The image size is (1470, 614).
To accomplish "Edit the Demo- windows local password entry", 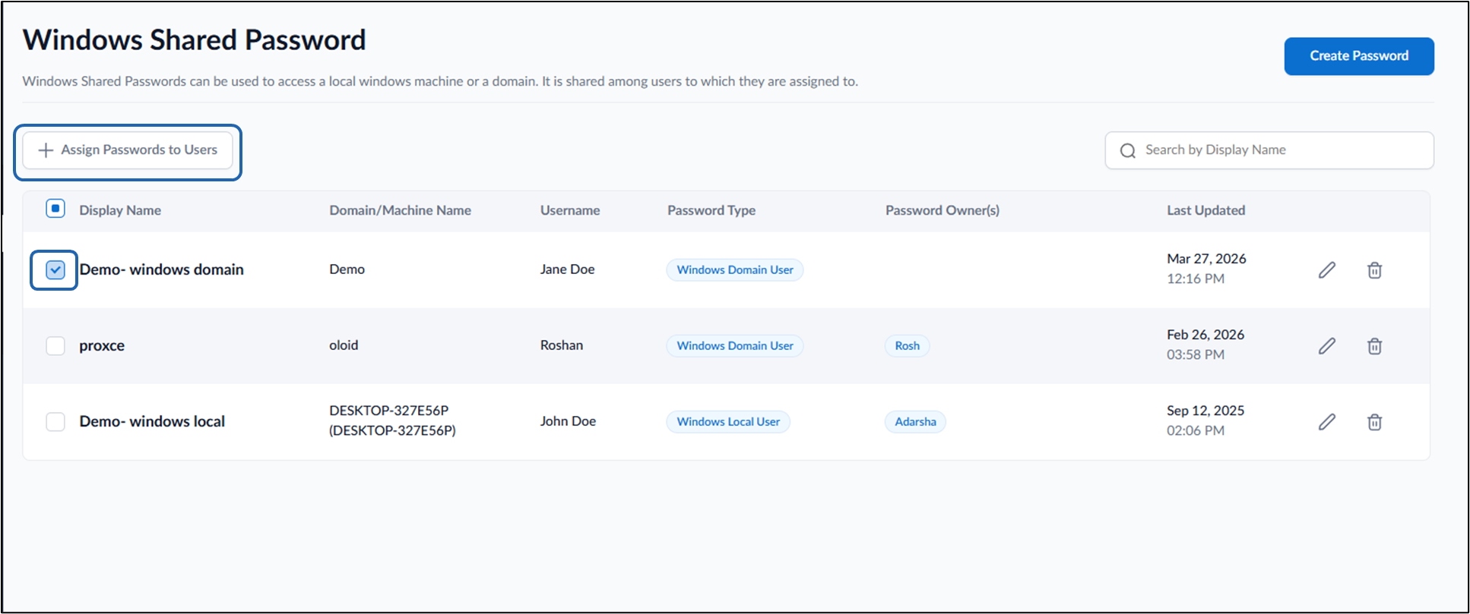I will [1327, 422].
